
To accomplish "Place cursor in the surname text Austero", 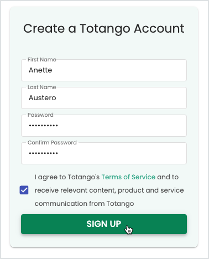I will pyautogui.click(x=43, y=98).
